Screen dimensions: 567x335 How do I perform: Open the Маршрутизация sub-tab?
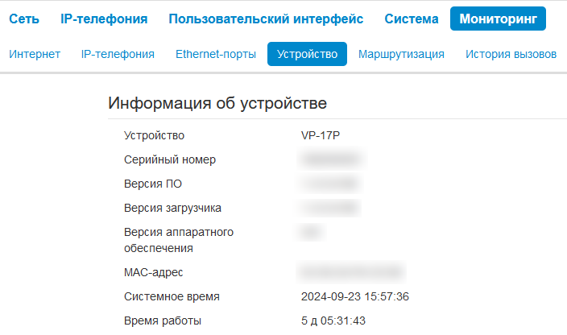tap(401, 54)
